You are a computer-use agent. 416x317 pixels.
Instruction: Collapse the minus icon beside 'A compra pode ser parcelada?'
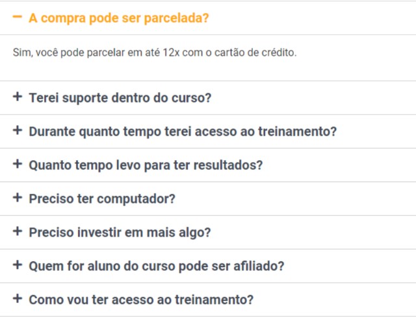(x=18, y=17)
